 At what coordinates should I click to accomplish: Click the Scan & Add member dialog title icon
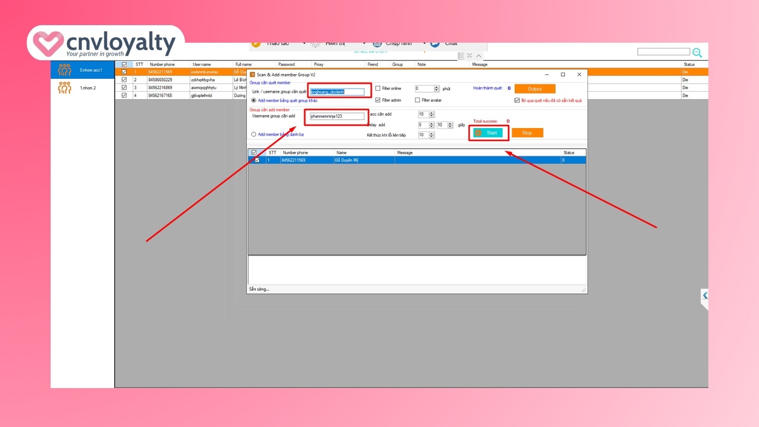coord(252,74)
